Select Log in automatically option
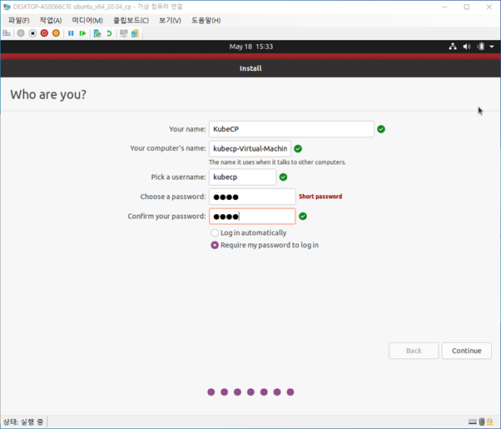Image resolution: width=501 pixels, height=429 pixels. tap(249, 233)
